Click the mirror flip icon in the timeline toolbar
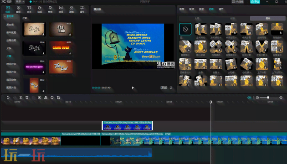The width and height of the screenshot is (287, 164). pyautogui.click(x=46, y=97)
